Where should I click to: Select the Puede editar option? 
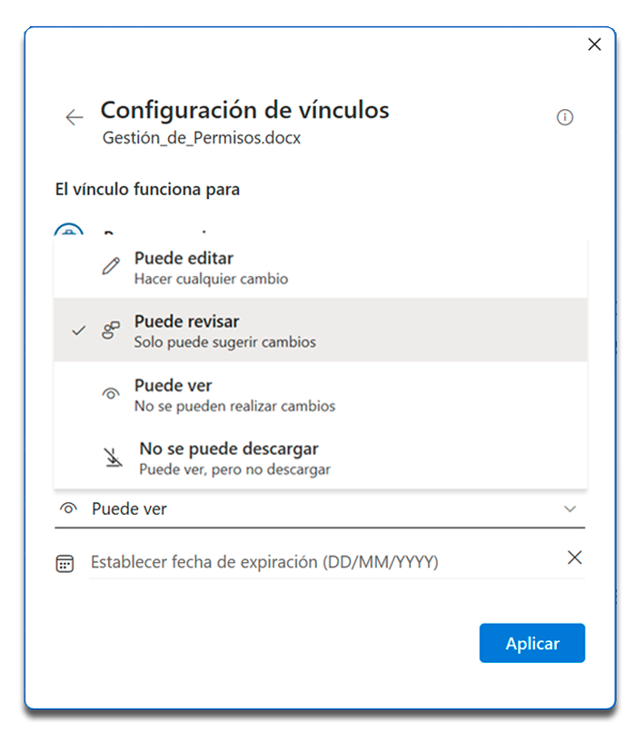point(184,267)
